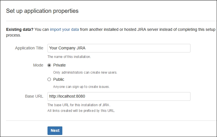Click Anyone can sign up description

[x=81, y=87]
